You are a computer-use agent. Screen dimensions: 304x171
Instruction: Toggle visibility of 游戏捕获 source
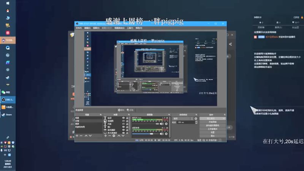(x=123, y=130)
